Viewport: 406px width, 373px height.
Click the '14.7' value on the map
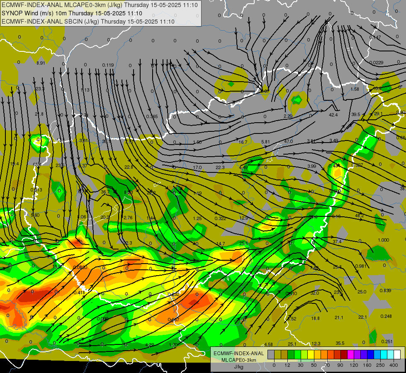point(220,244)
